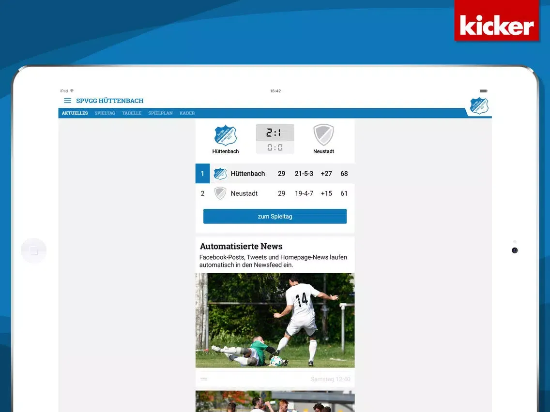Screen dimensions: 550x412
Task: Tap the Samstag 12:40 timestamp
Action: 330,379
